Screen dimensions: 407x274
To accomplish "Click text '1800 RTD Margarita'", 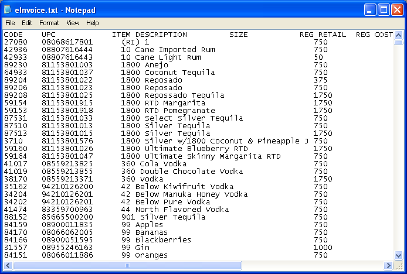I will point(163,103).
